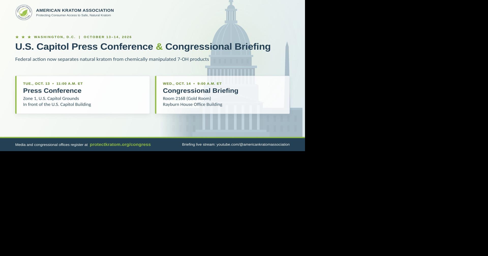The height and width of the screenshot is (256, 488).
Task: Click the subheading about federal action on 7-OH products
Action: pyautogui.click(x=112, y=59)
